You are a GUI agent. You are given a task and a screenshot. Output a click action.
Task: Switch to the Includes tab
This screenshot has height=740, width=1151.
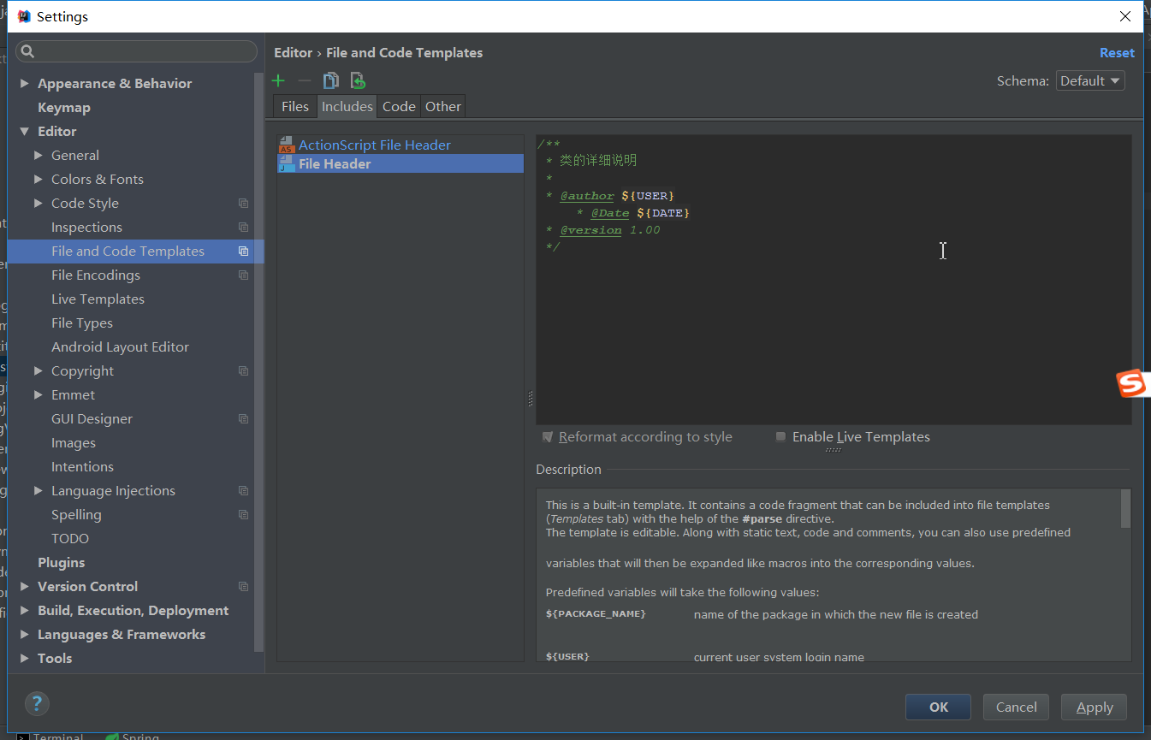(347, 106)
